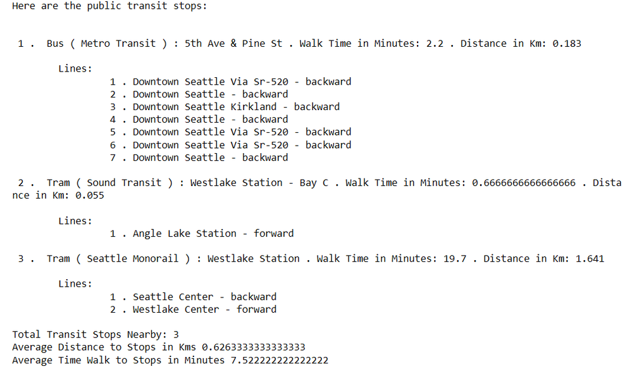Click the first 'Lines:' label under Metro Transit
This screenshot has width=632, height=369.
[75, 68]
